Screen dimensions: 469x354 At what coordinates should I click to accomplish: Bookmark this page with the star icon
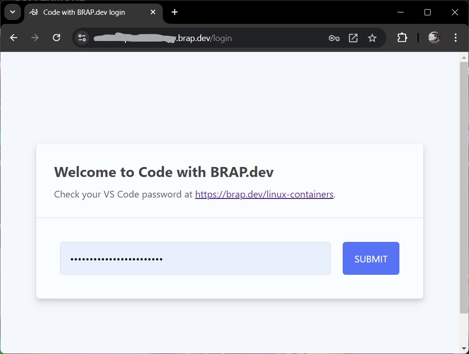(372, 38)
